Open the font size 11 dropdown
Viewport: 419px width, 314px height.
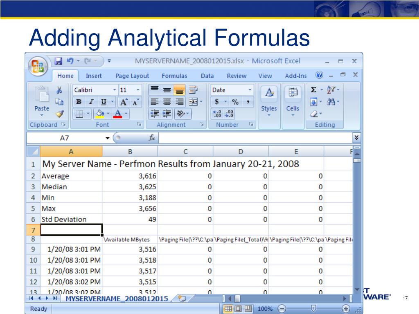[x=138, y=90]
